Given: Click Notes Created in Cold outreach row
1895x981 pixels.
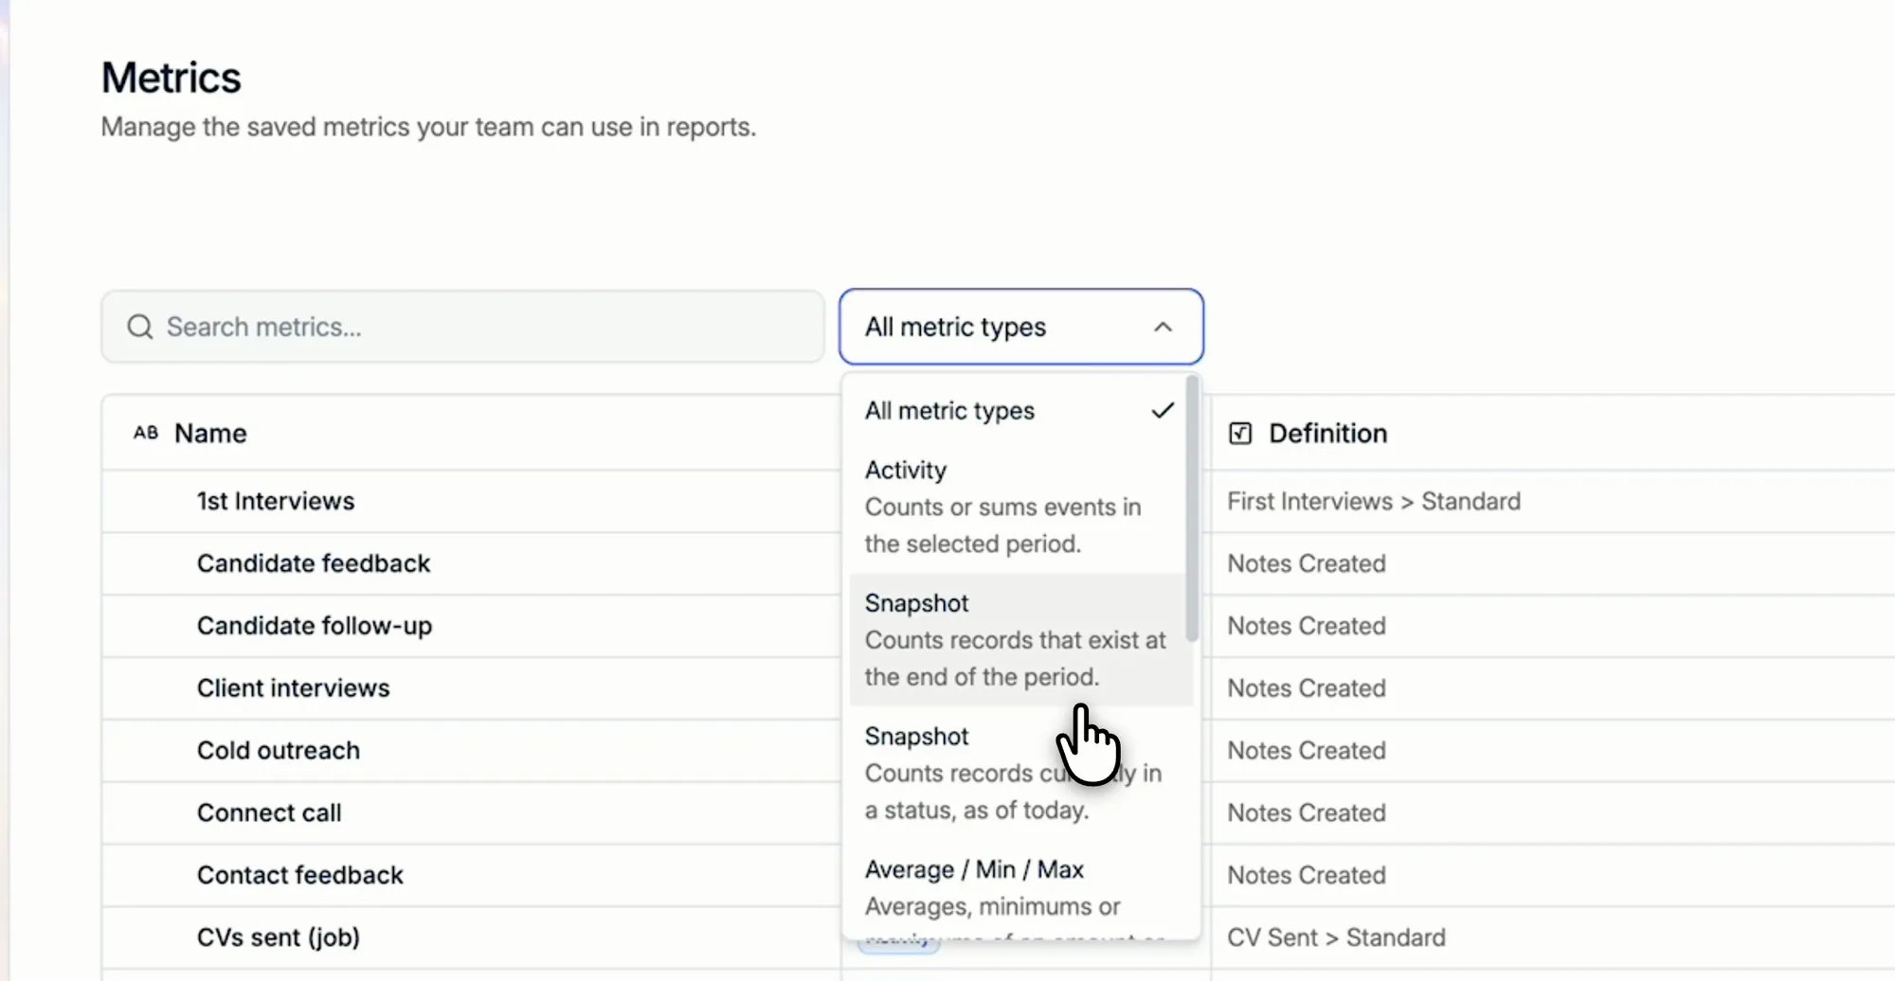Looking at the screenshot, I should point(1307,751).
